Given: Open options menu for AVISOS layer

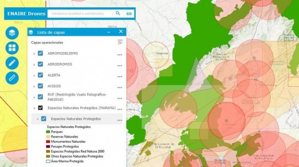Looking at the screenshot, I should 119,88.
